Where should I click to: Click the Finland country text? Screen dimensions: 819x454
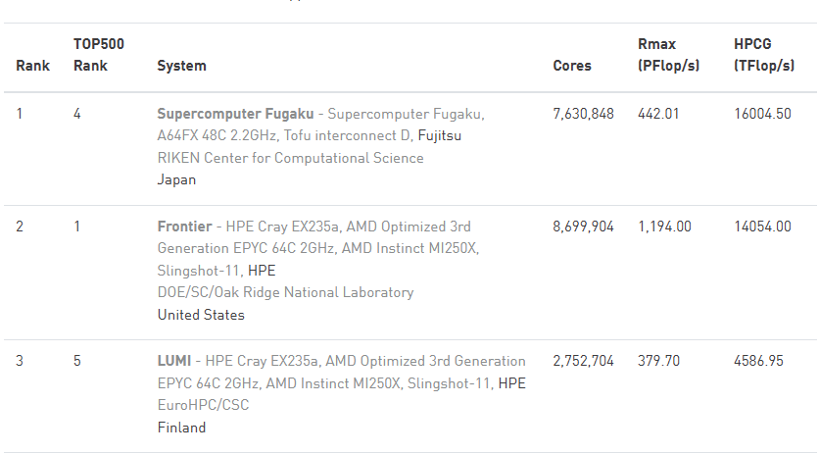[x=181, y=428]
